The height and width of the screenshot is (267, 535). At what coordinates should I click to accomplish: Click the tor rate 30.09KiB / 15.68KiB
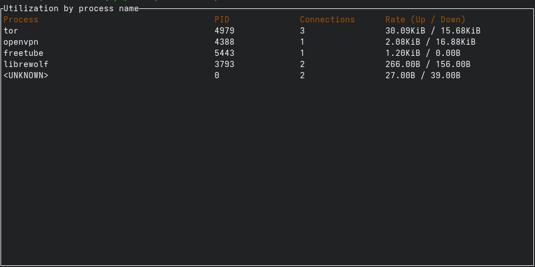433,31
